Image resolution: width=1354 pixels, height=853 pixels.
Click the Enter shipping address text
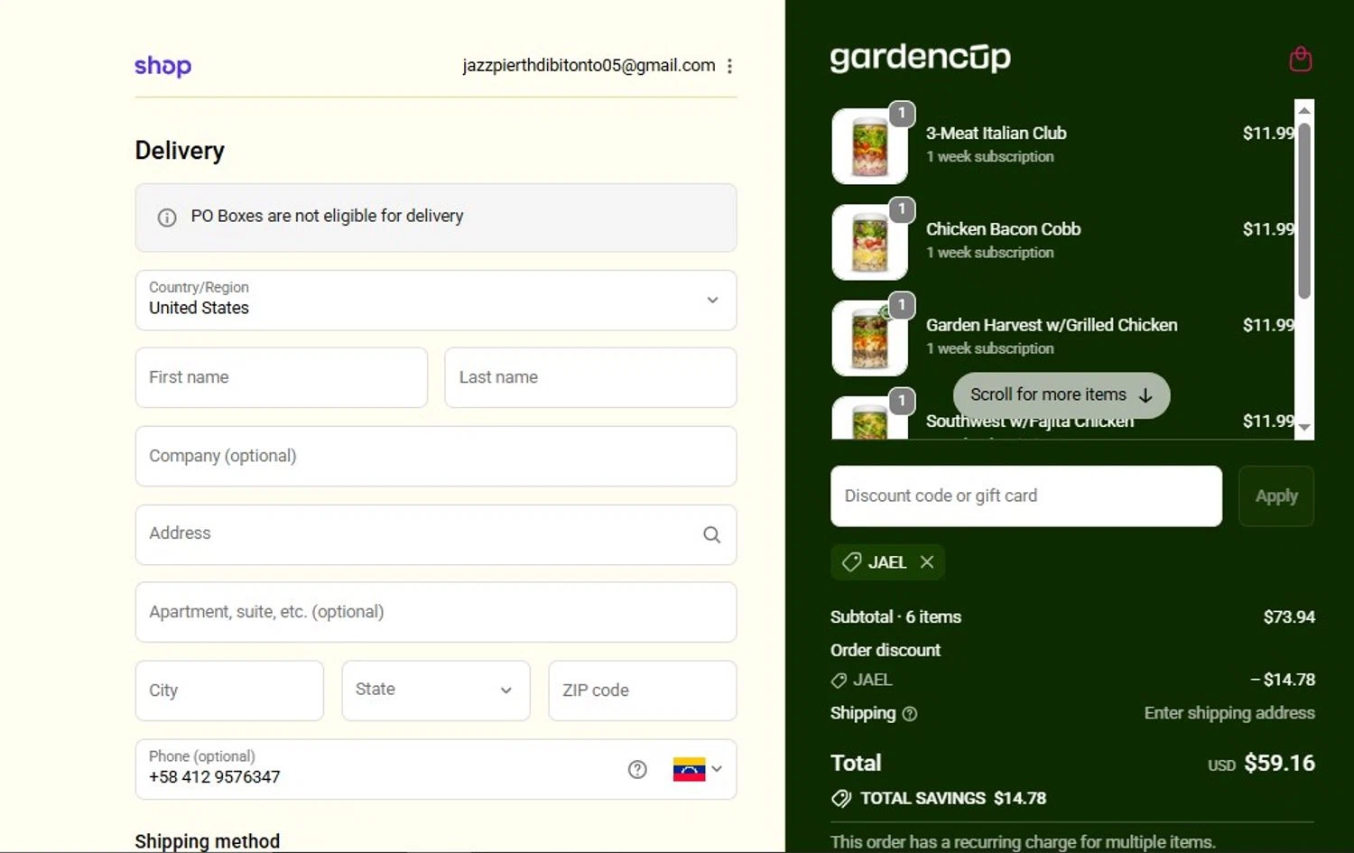pyautogui.click(x=1229, y=713)
